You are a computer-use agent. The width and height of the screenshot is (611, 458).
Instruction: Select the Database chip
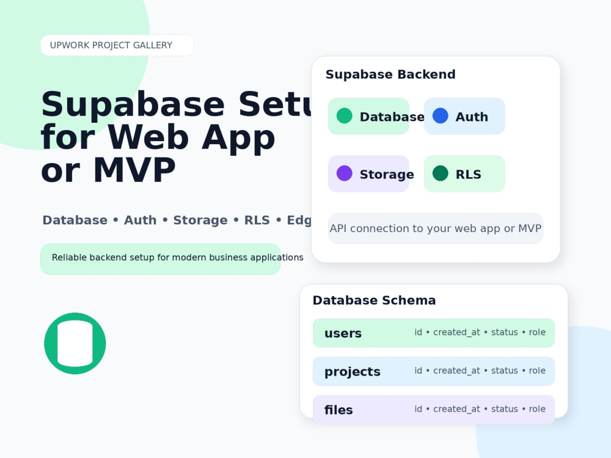(x=368, y=116)
